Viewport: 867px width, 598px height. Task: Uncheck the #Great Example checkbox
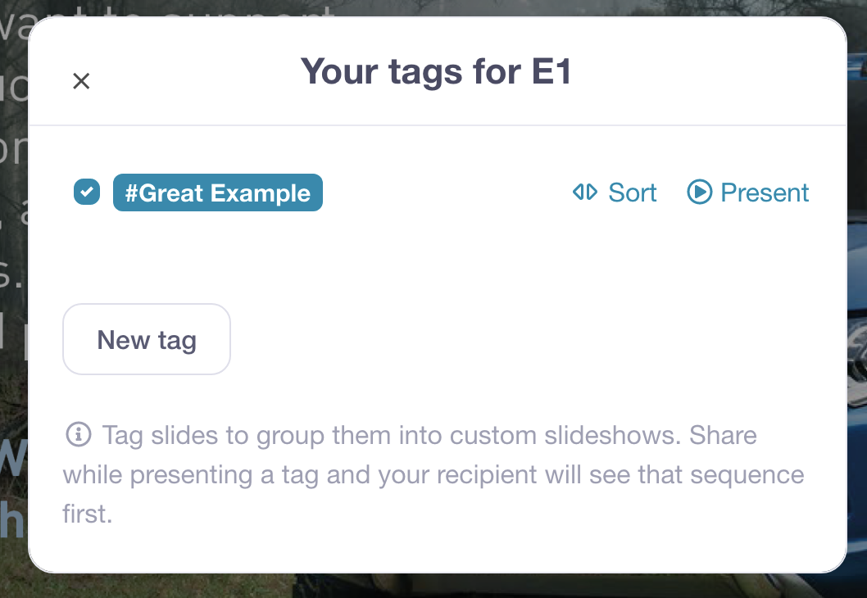(x=87, y=193)
